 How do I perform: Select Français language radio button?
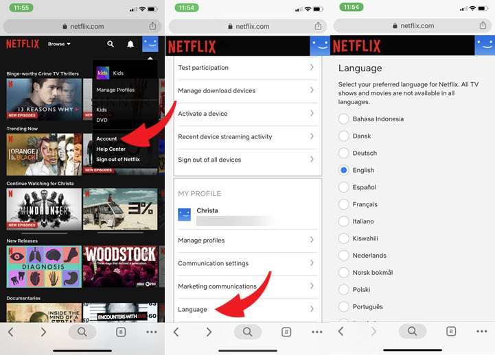tap(343, 204)
